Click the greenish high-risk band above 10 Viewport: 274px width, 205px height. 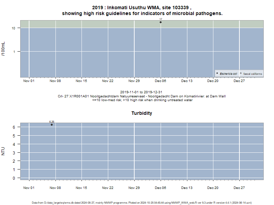[x=142, y=24]
